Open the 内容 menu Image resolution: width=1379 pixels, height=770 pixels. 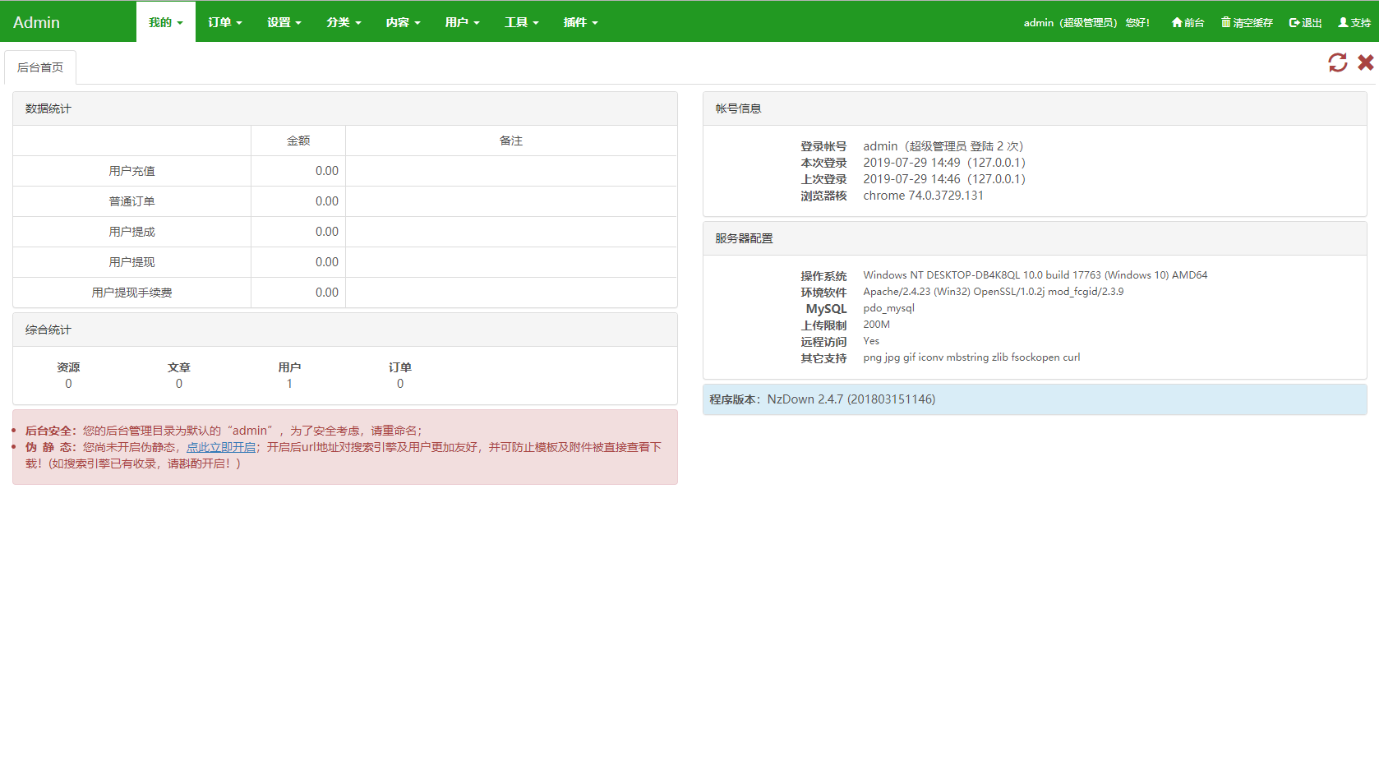403,22
